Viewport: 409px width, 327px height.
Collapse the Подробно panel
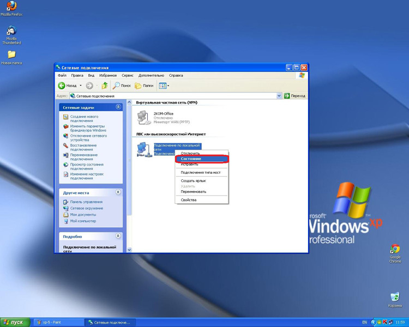[x=118, y=236]
